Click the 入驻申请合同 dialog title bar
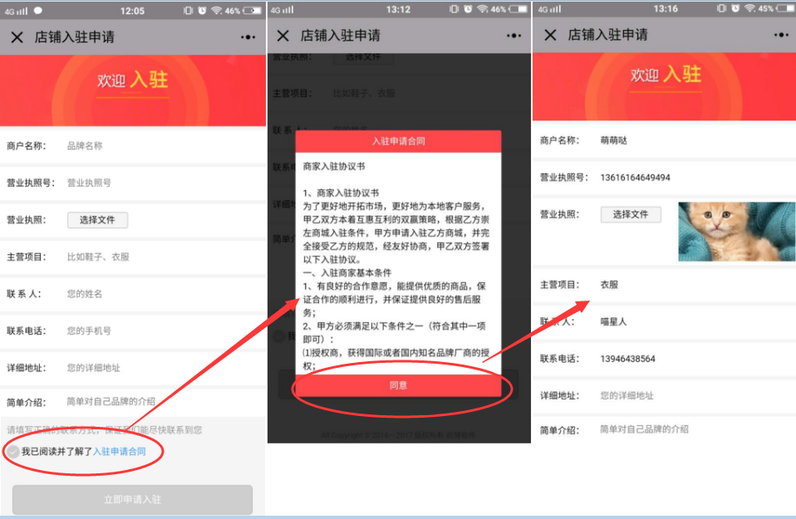Screen dimensions: 796x519 pyautogui.click(x=398, y=141)
